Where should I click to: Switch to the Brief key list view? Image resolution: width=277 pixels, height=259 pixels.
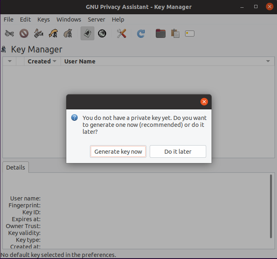[x=87, y=34]
